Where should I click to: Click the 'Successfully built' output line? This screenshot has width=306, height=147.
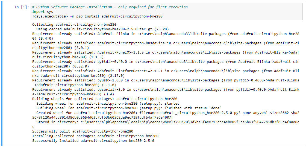(83, 131)
